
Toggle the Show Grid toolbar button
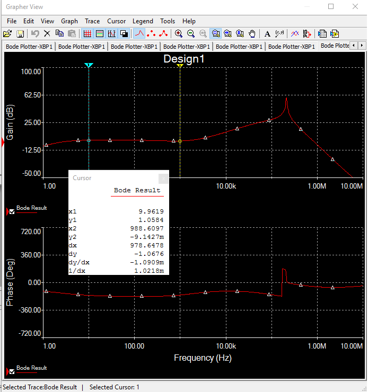tap(87, 33)
